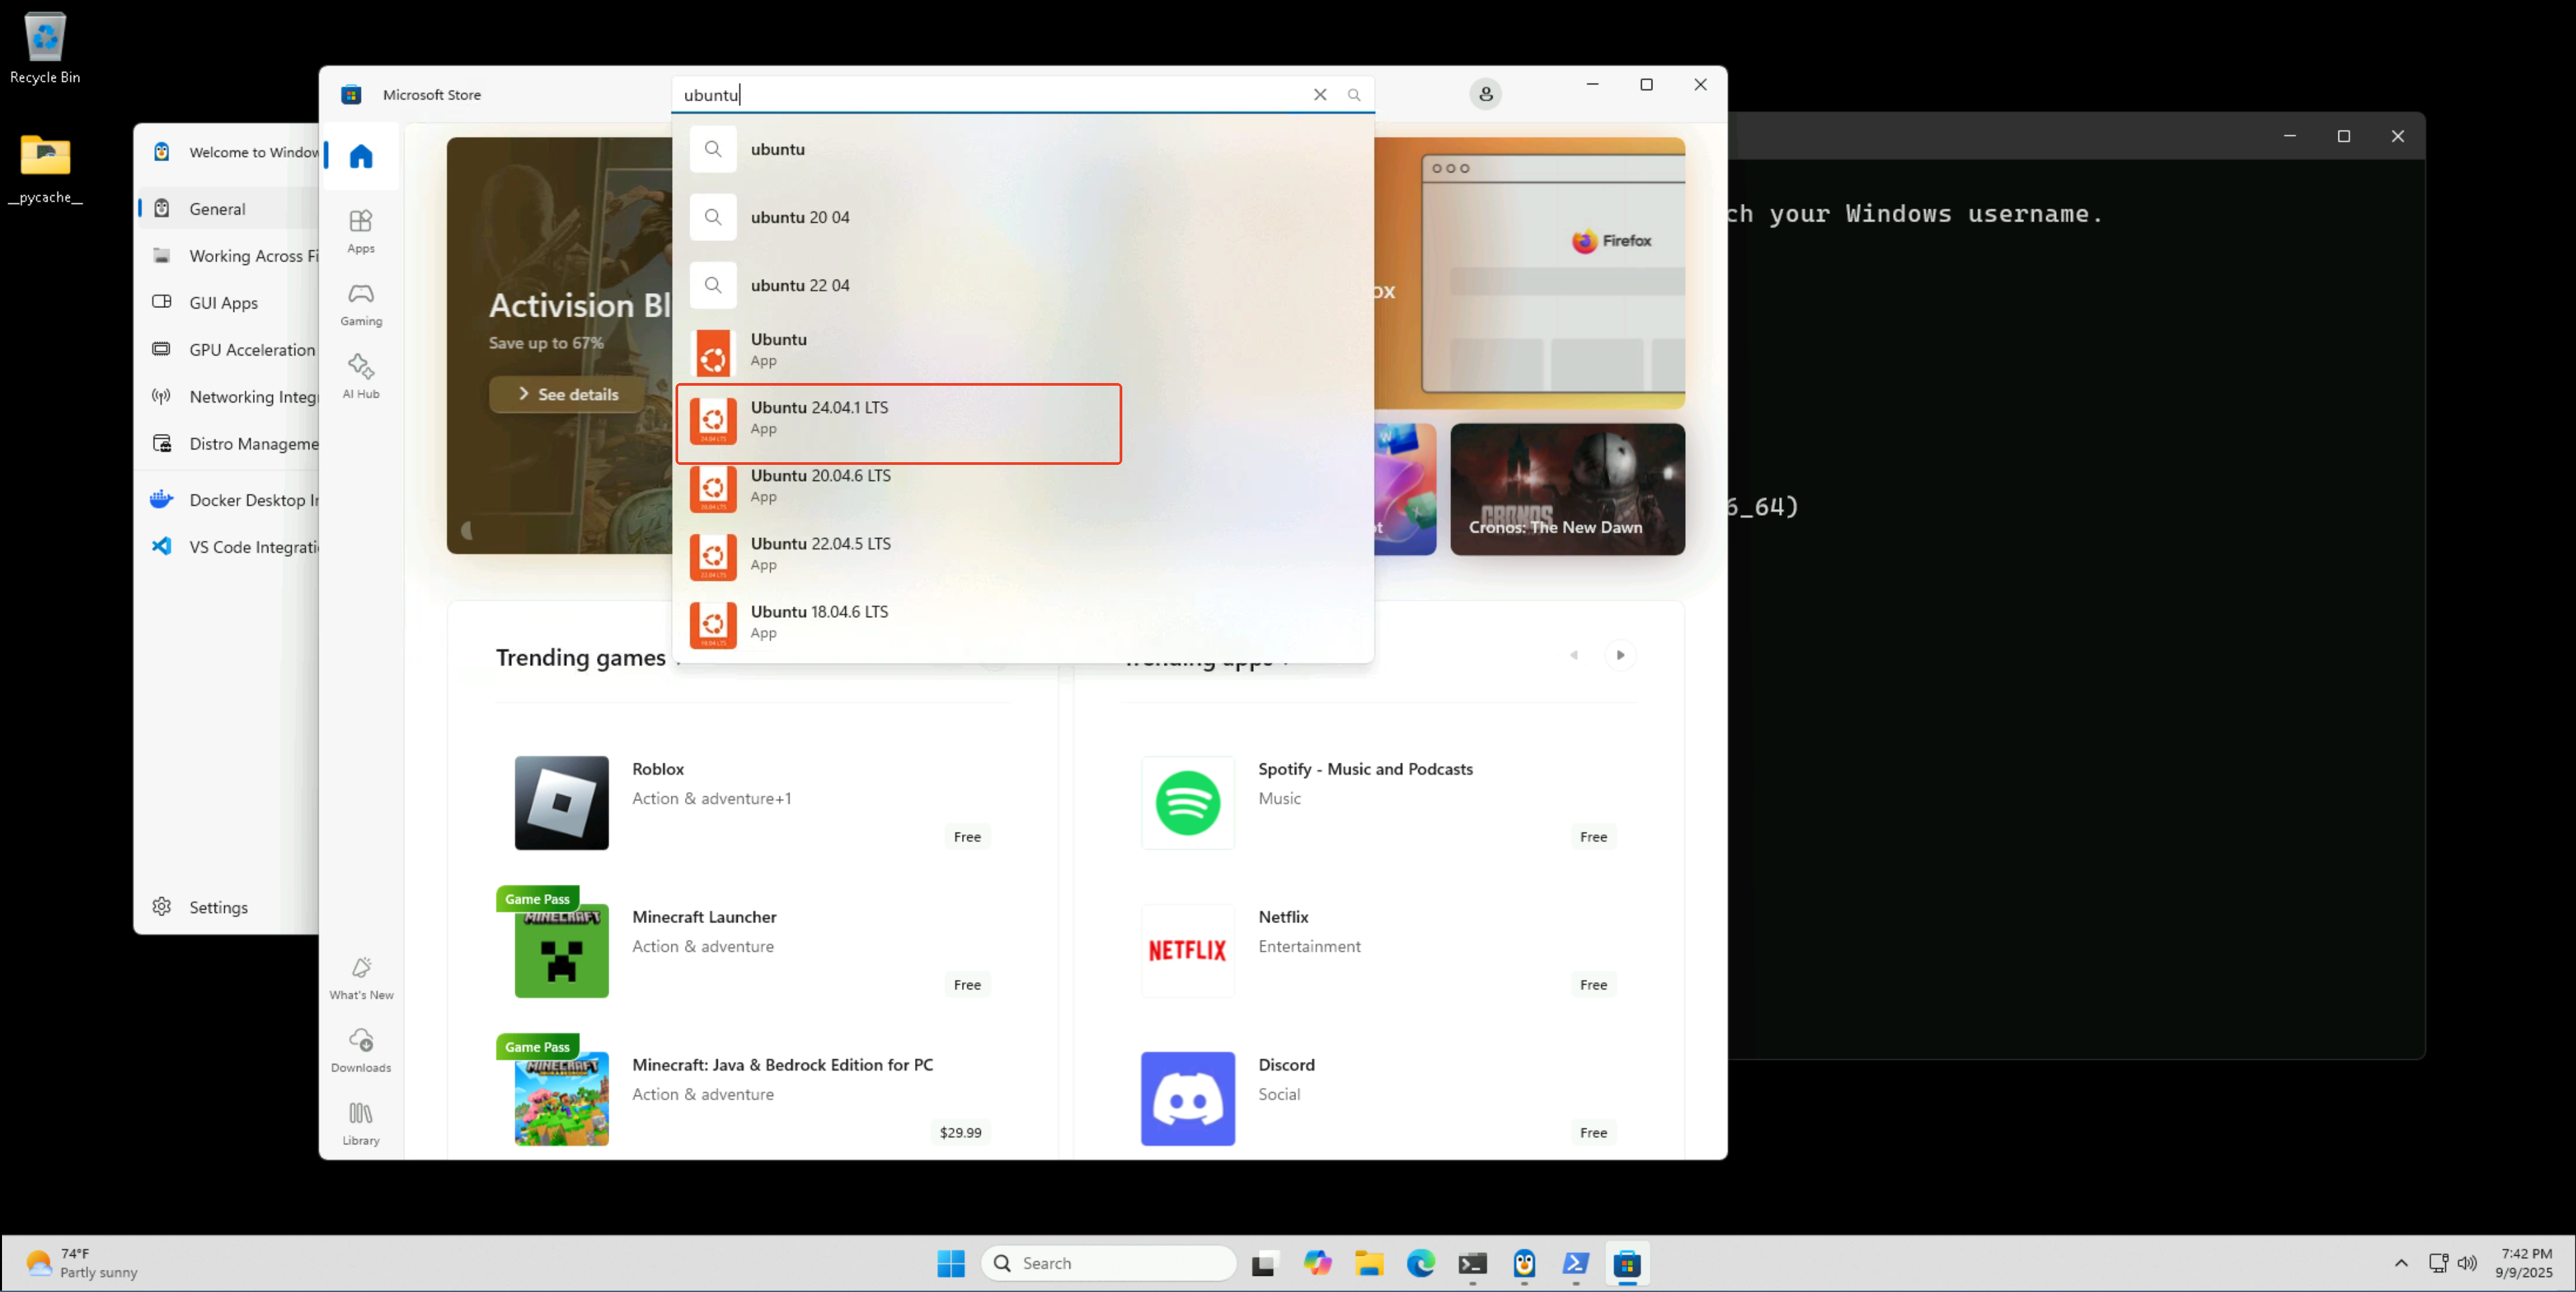
Task: Open the Microsoft Store Home icon
Action: coord(361,156)
